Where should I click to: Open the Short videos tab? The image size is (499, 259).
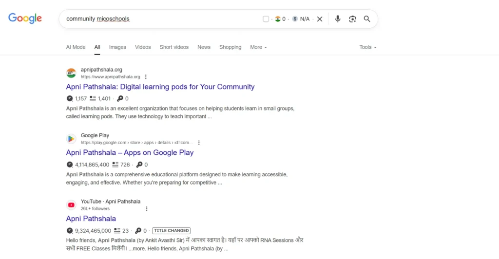(x=174, y=47)
